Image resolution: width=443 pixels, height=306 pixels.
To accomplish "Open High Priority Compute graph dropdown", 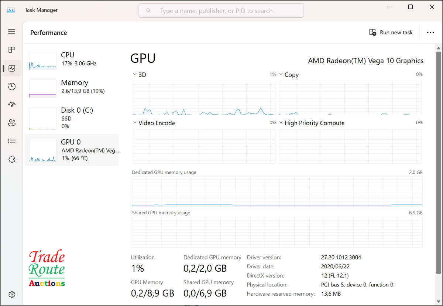I will click(281, 123).
